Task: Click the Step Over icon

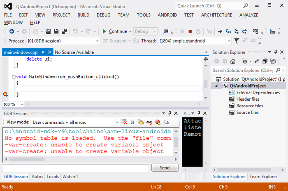Action: [x=237, y=31]
